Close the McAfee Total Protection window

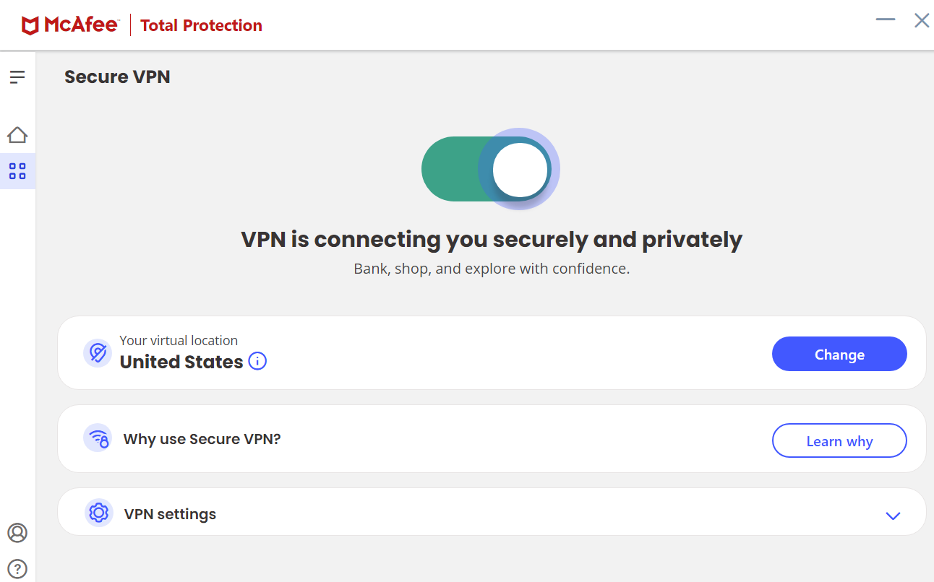point(922,20)
